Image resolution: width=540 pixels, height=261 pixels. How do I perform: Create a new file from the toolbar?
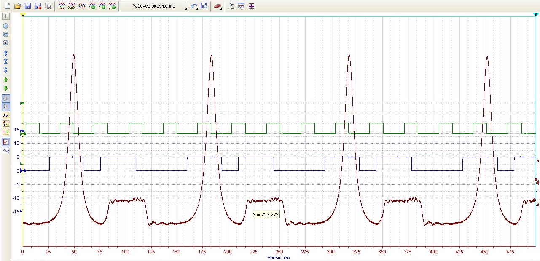coord(7,6)
